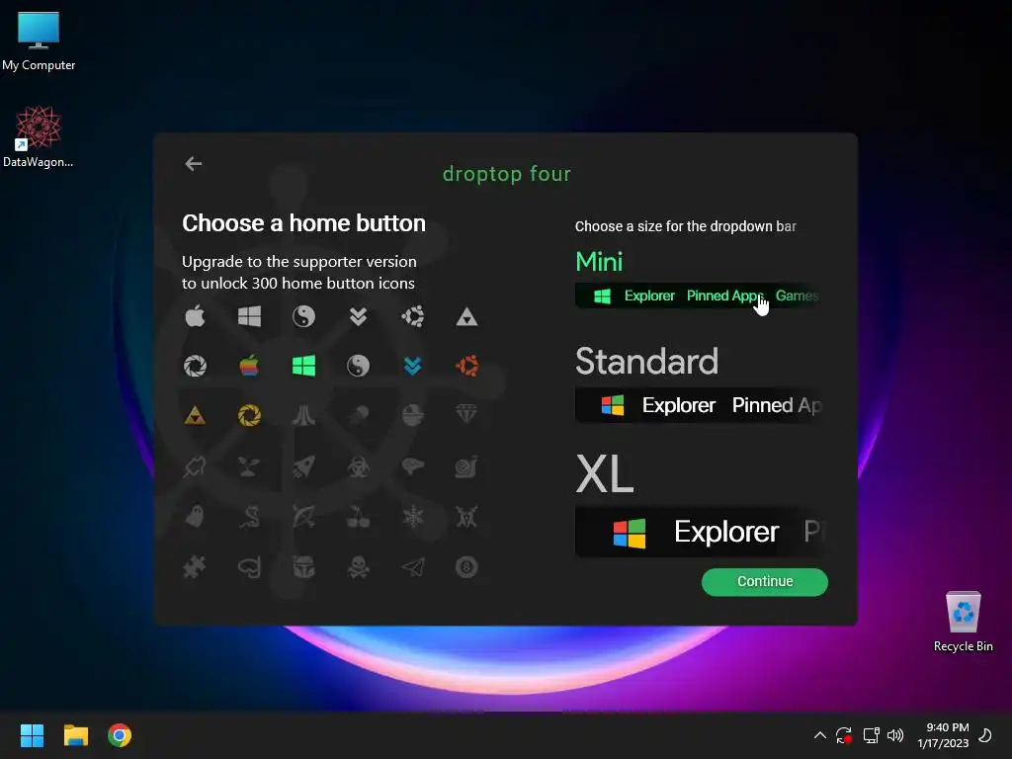
Task: Click the 'droptop four' title text
Action: (507, 174)
